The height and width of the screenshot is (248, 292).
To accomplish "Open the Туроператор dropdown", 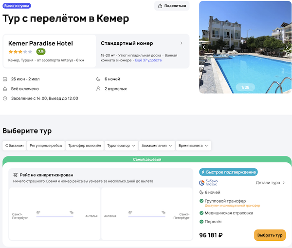I will tap(121, 145).
